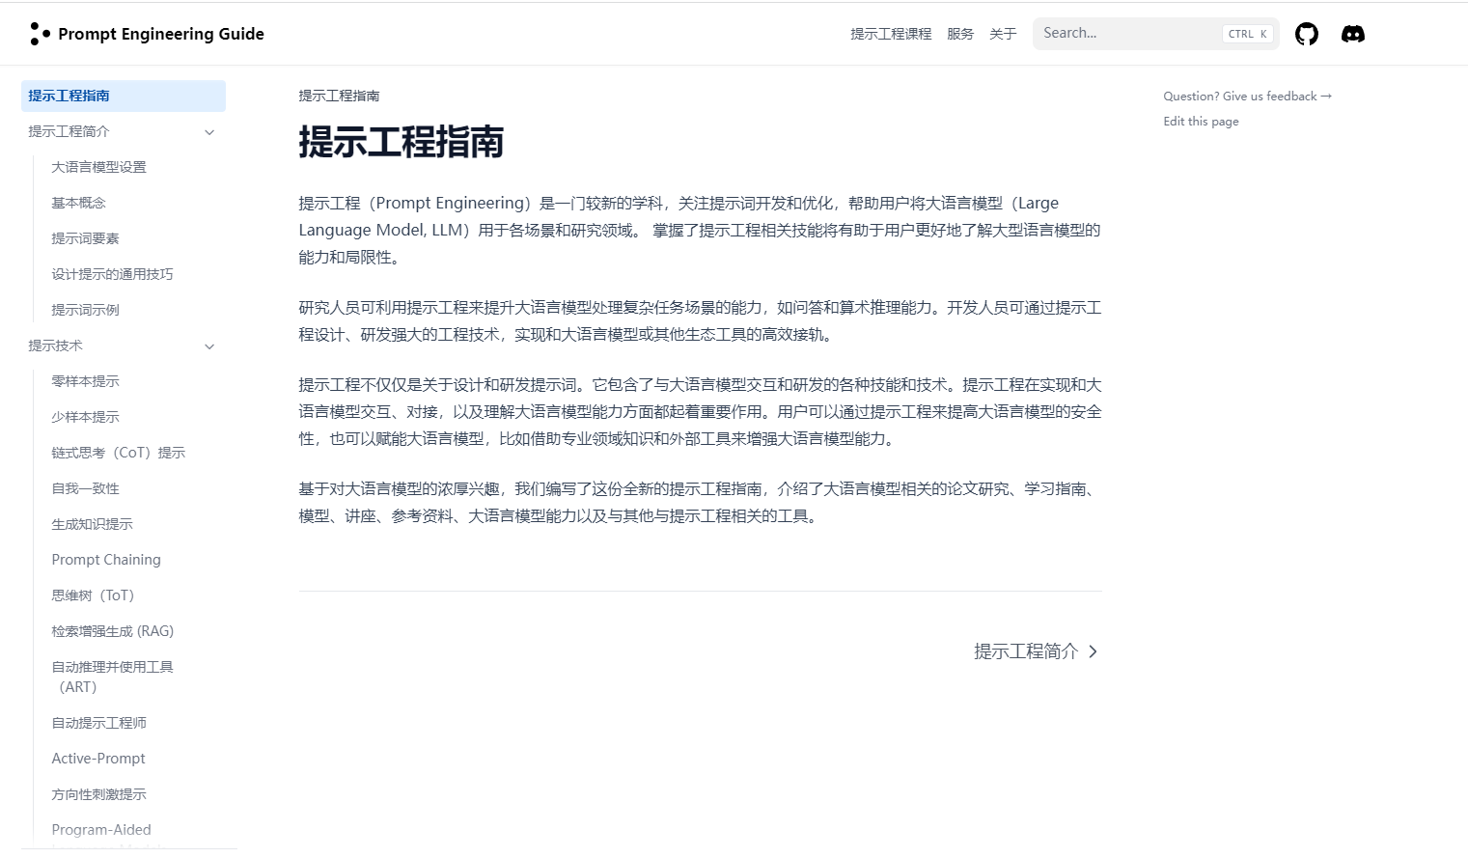The width and height of the screenshot is (1468, 858).
Task: Click the next-page chevron beside 提示工程简介
Action: [1093, 651]
